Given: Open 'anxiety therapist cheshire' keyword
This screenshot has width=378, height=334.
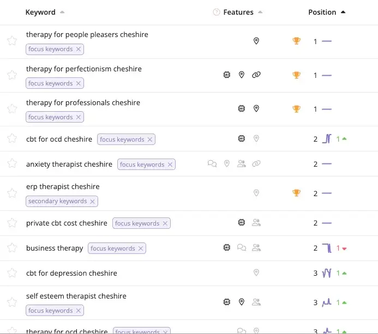Looking at the screenshot, I should click(69, 164).
